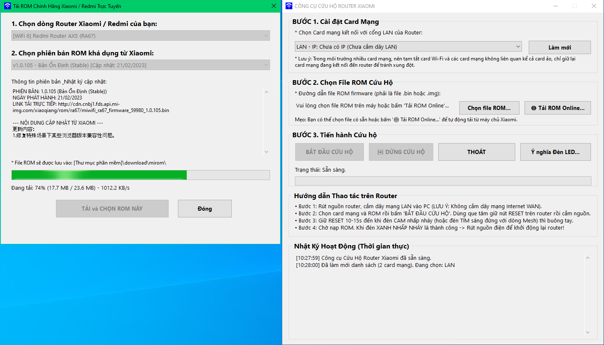
Task: Click the 'Trạng thái: Sẵn sàng.' status text
Action: (320, 170)
